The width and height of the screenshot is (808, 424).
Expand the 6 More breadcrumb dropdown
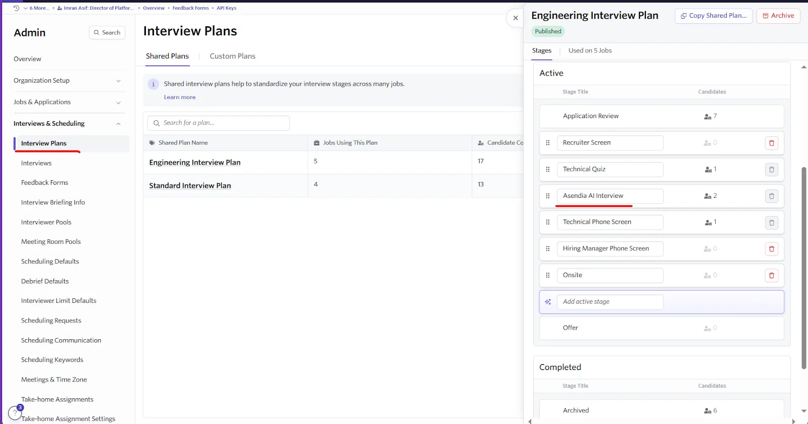(x=36, y=8)
